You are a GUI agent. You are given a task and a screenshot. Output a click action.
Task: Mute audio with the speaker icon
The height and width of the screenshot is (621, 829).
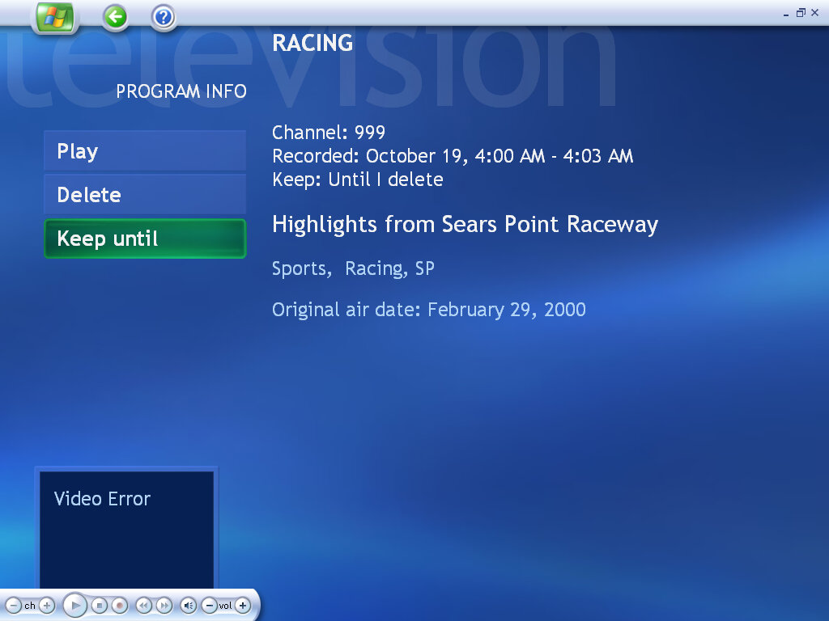[x=188, y=605]
